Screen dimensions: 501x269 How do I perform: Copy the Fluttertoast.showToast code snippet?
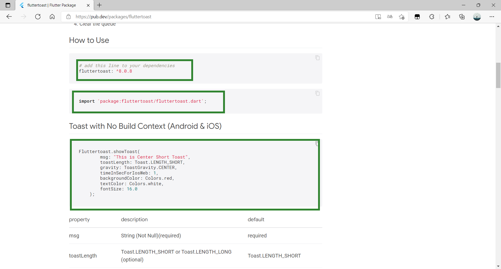(x=317, y=143)
